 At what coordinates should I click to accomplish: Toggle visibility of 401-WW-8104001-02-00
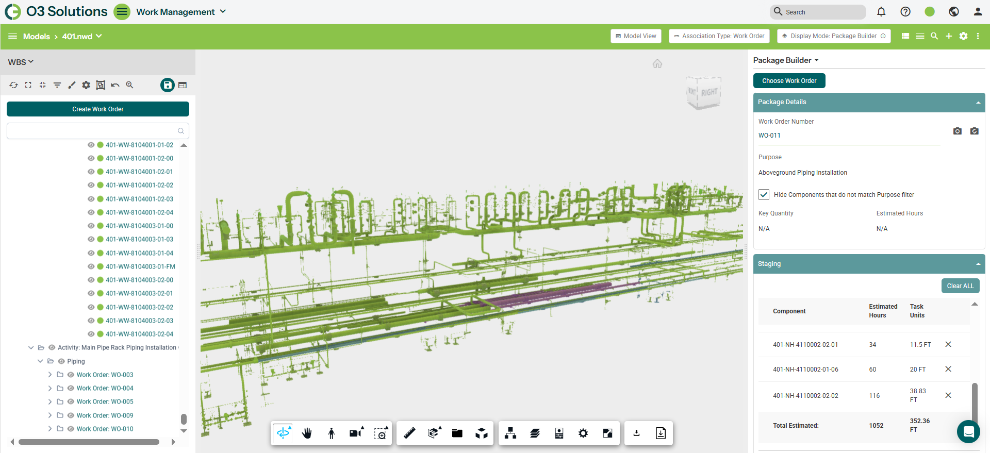tap(91, 158)
